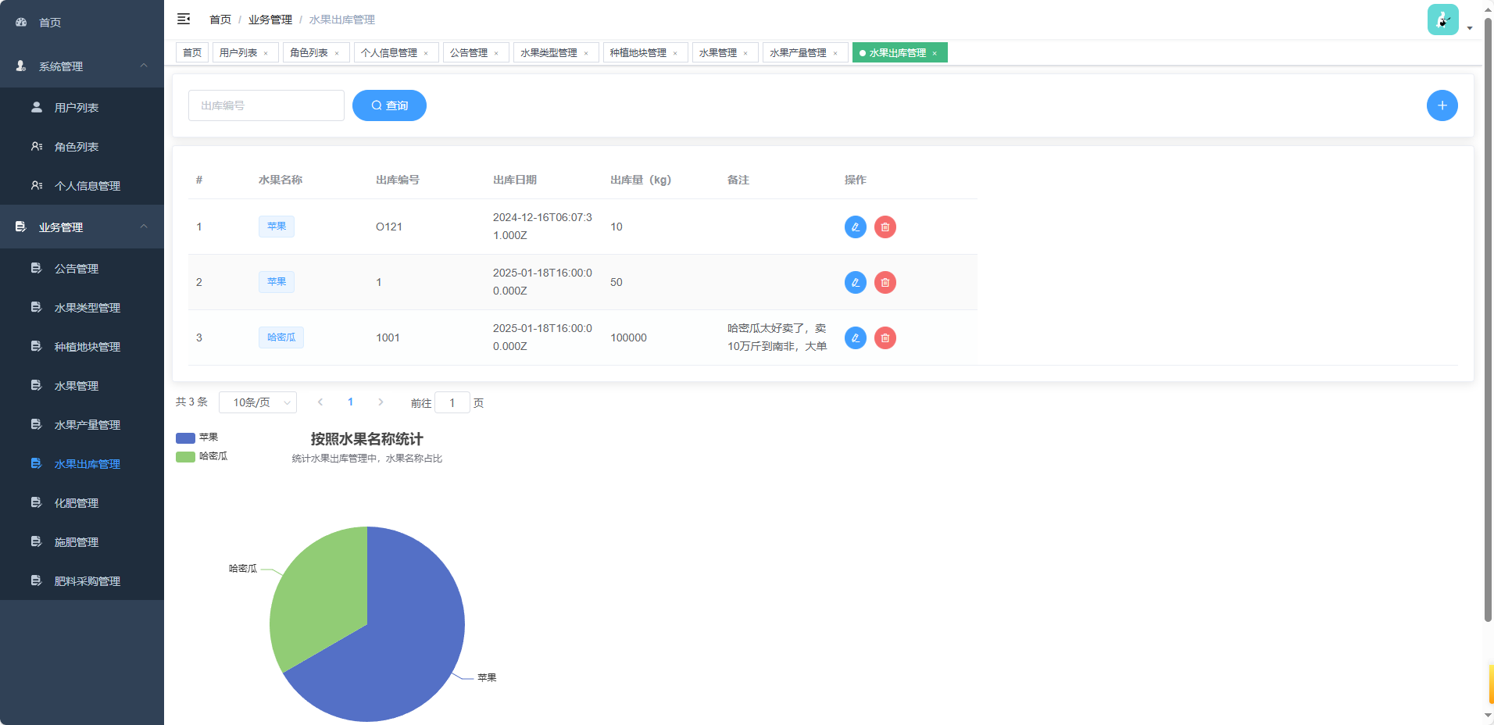The image size is (1494, 725).
Task: Open the add outbound record plus button
Action: (1442, 105)
